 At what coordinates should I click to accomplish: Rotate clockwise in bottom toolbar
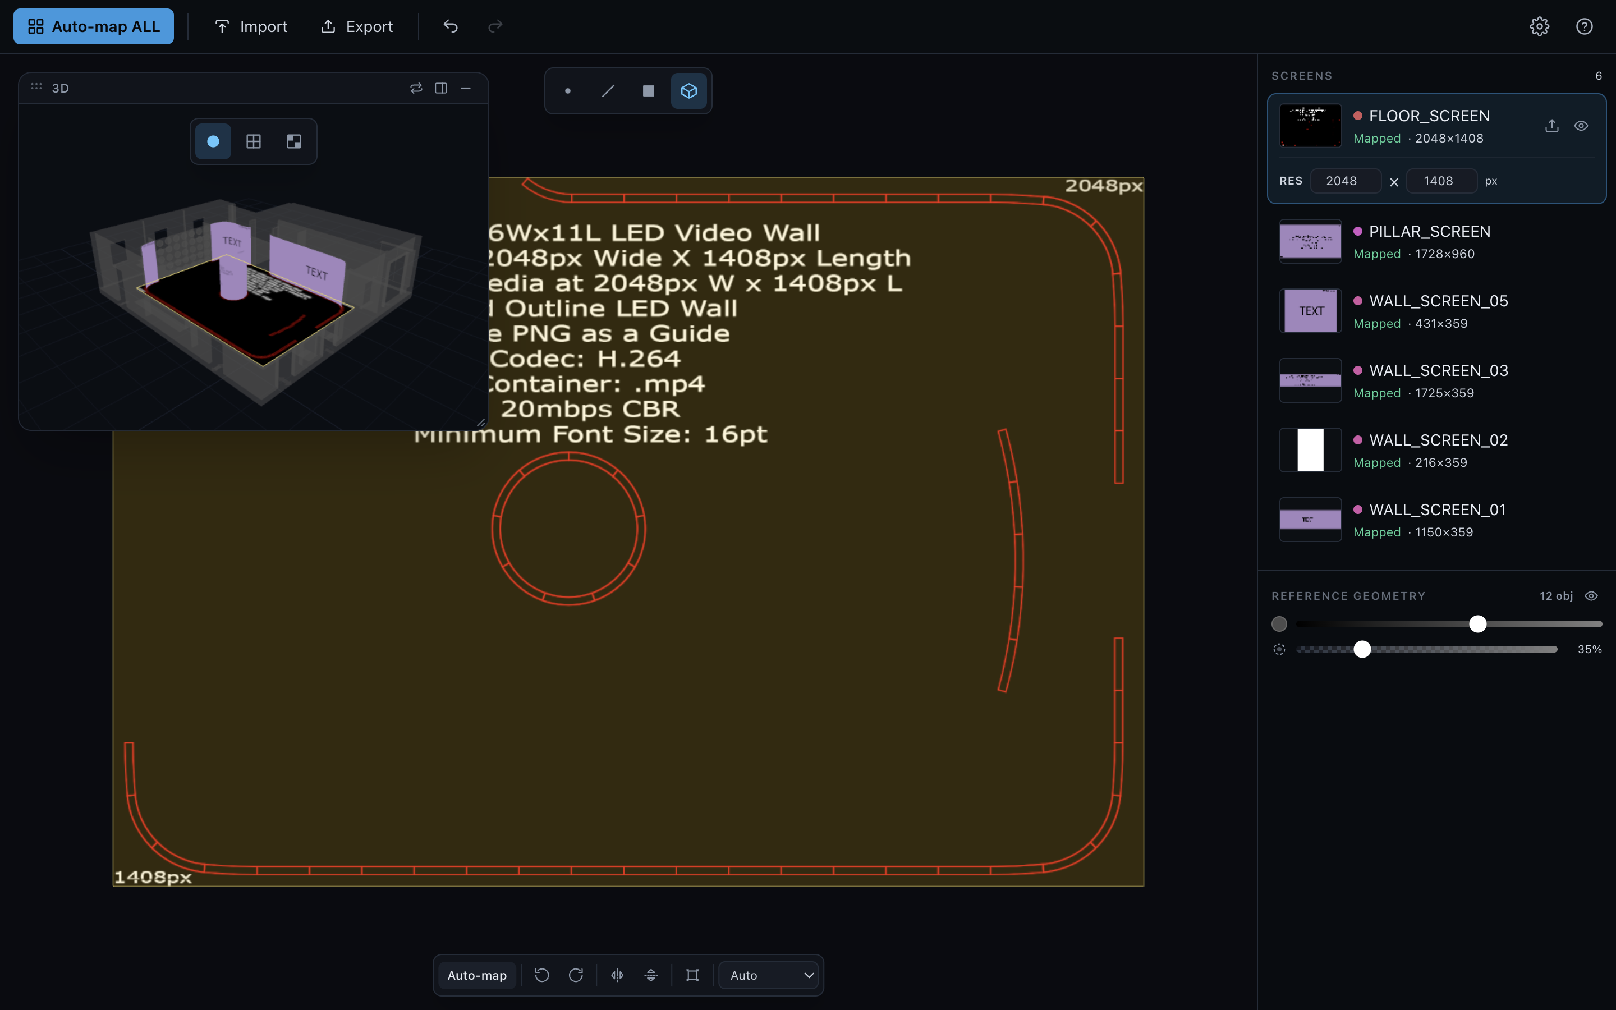(x=576, y=975)
